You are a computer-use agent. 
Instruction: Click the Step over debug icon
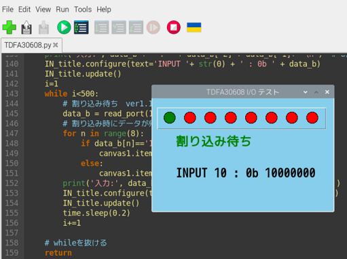(101, 27)
